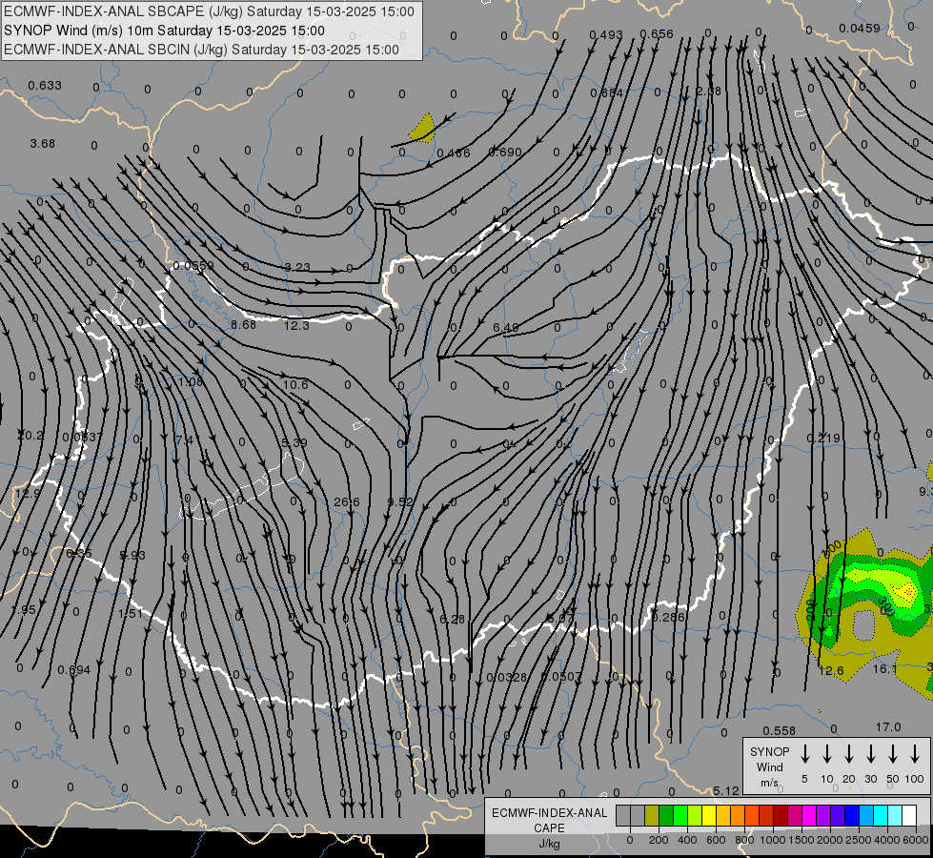
Task: Click the '2500' legend tick label
Action: [859, 840]
